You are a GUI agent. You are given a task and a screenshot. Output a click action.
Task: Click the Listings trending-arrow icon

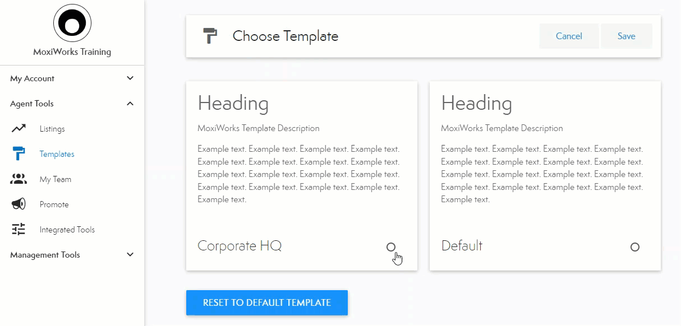pos(19,129)
